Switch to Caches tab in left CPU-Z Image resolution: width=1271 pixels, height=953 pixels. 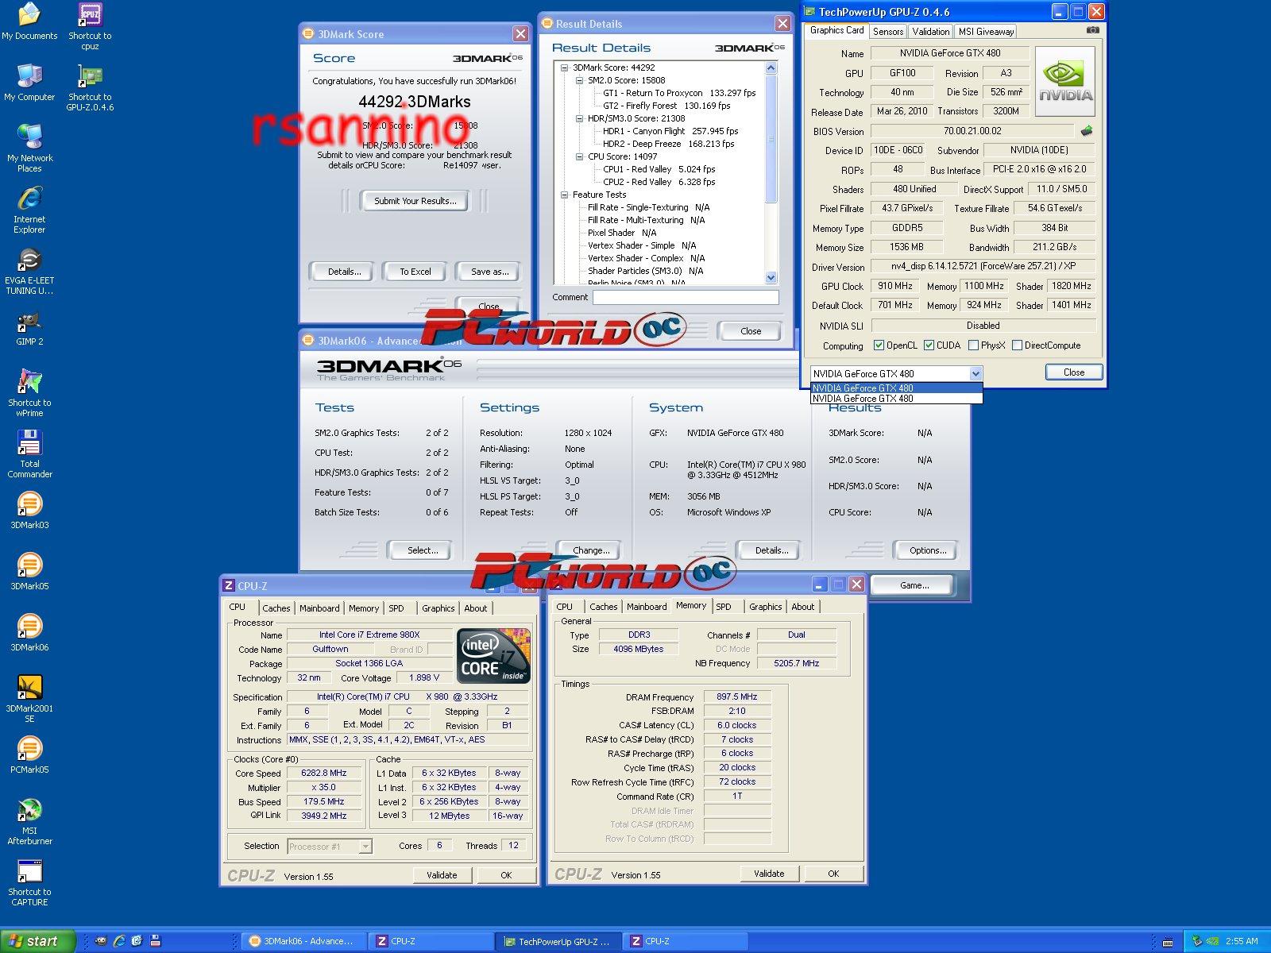[x=276, y=608]
